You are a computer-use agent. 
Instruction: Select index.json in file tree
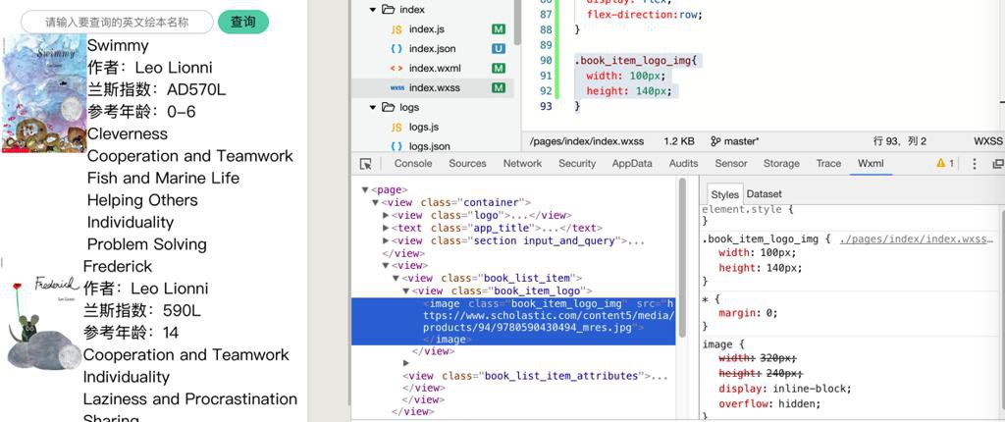(x=433, y=49)
